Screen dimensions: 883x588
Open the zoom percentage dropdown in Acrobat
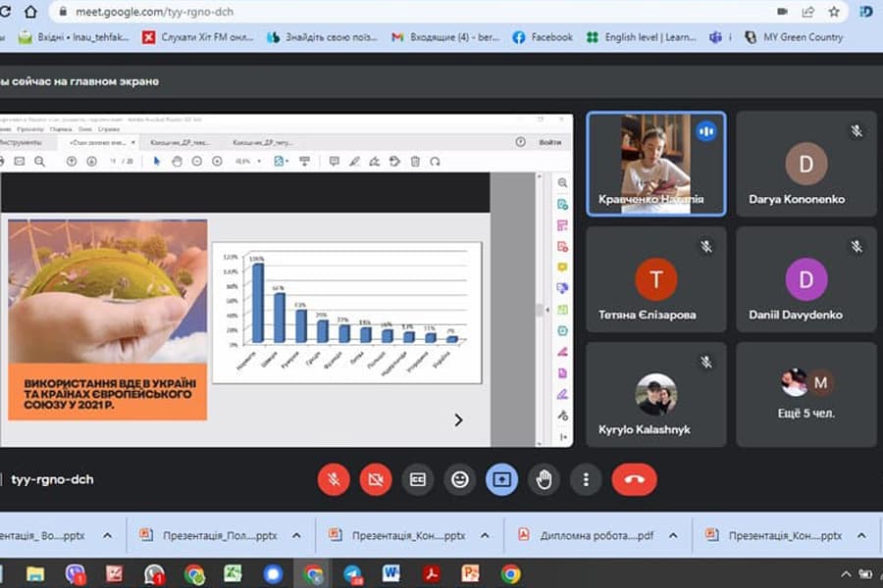248,162
